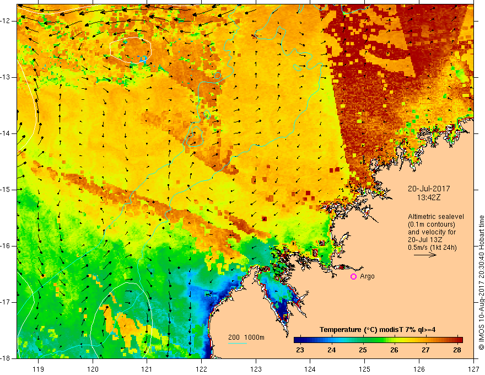This screenshot has width=485, height=375.
Task: Click the 28 value on the color scale
Action: (457, 350)
